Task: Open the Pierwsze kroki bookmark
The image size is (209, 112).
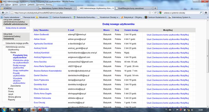Action: [28, 17]
